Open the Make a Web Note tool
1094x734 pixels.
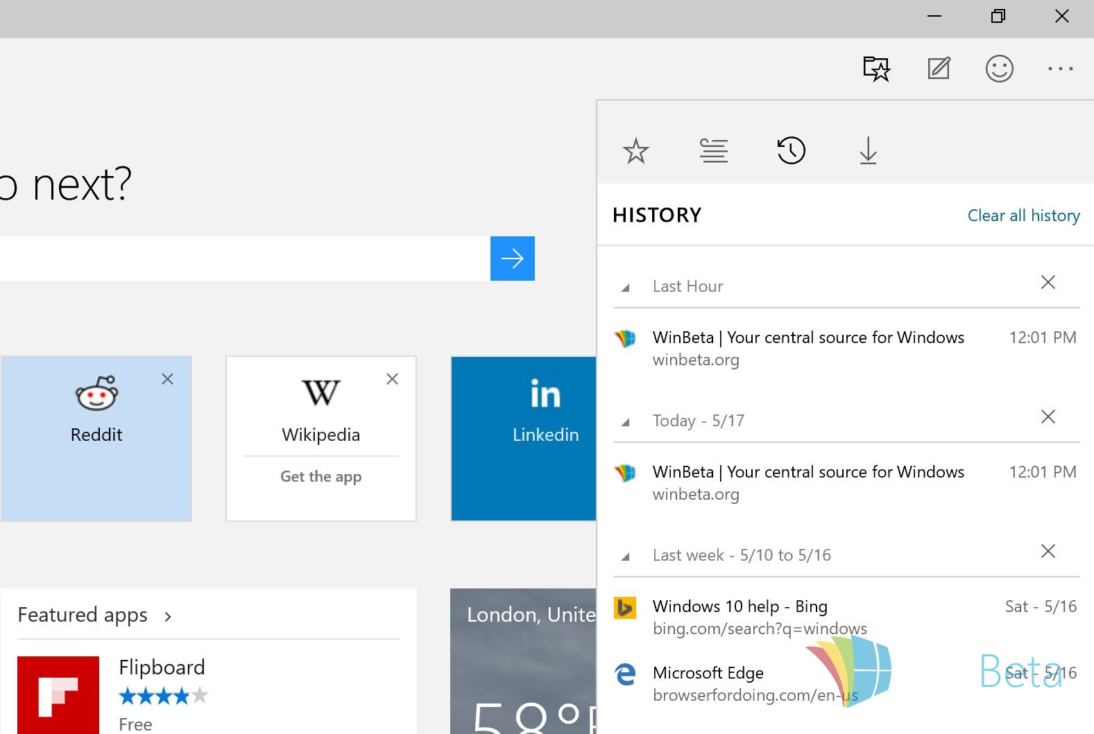coord(939,69)
